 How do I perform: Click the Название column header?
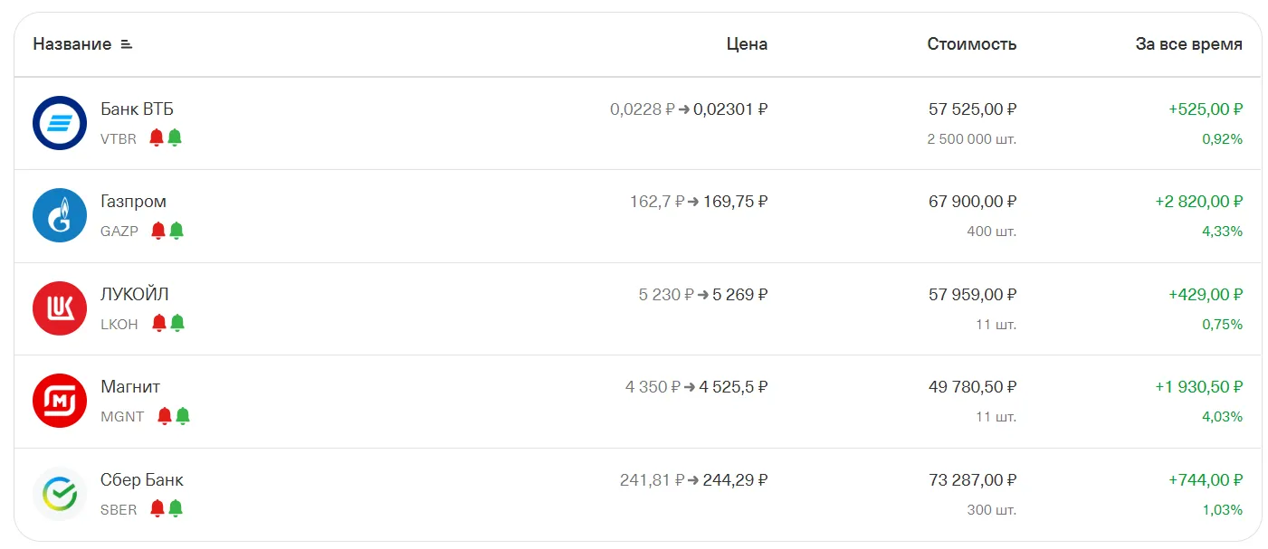click(x=72, y=44)
